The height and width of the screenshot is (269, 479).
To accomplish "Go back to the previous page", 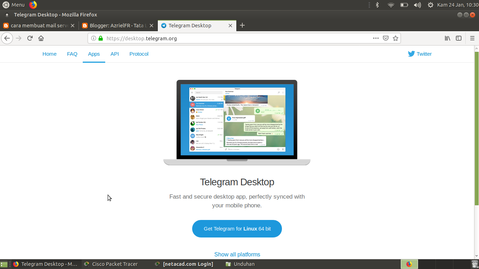I will [7, 38].
